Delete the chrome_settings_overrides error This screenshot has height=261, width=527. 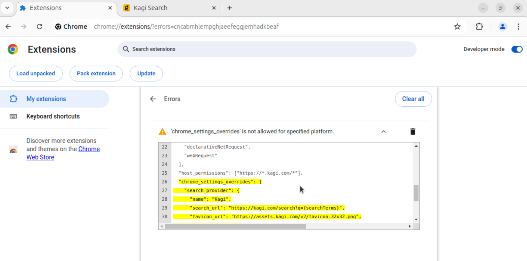click(413, 132)
